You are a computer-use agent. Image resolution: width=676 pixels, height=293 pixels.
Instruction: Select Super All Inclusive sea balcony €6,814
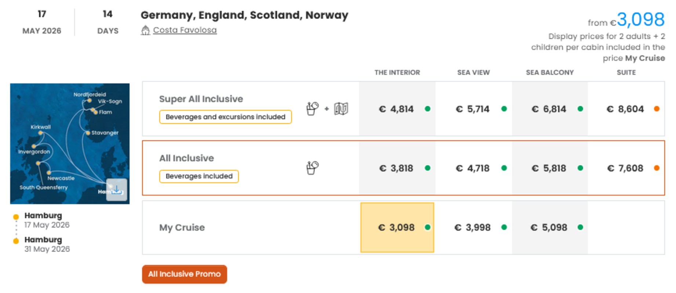tap(549, 109)
